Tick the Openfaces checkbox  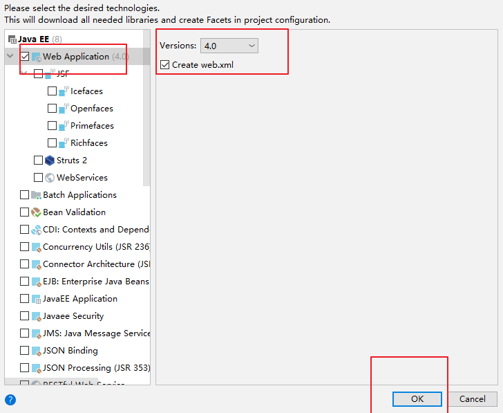(52, 109)
